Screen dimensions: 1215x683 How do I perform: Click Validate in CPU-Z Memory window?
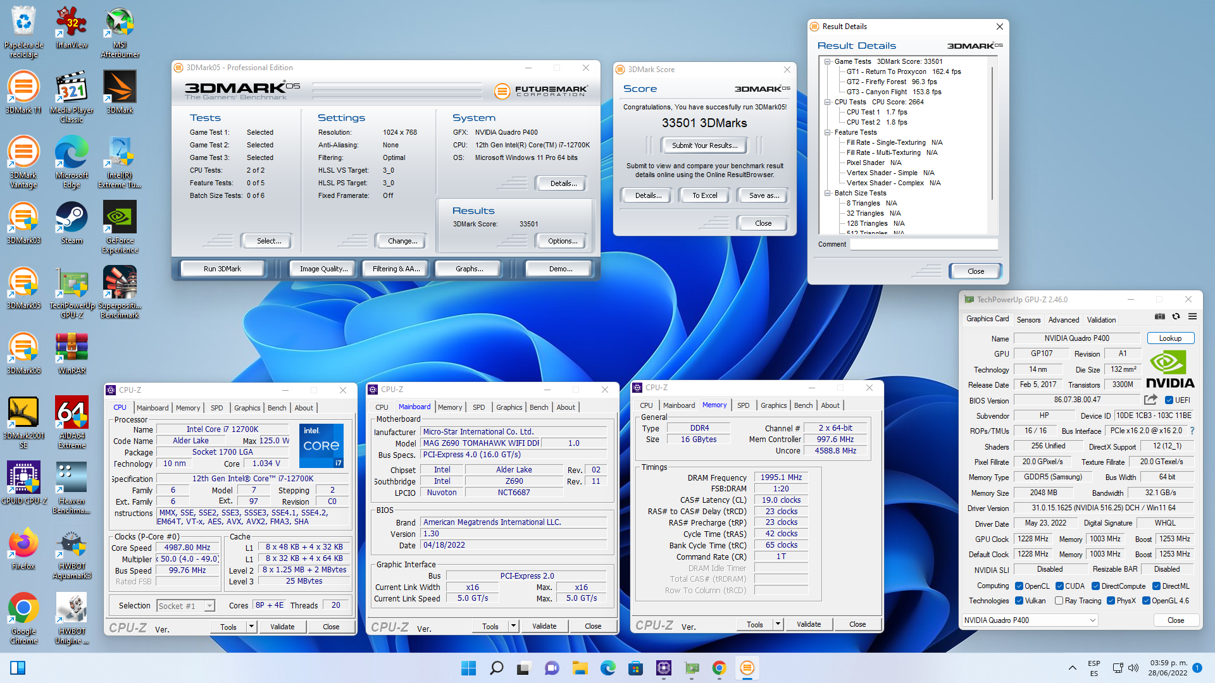(x=808, y=624)
